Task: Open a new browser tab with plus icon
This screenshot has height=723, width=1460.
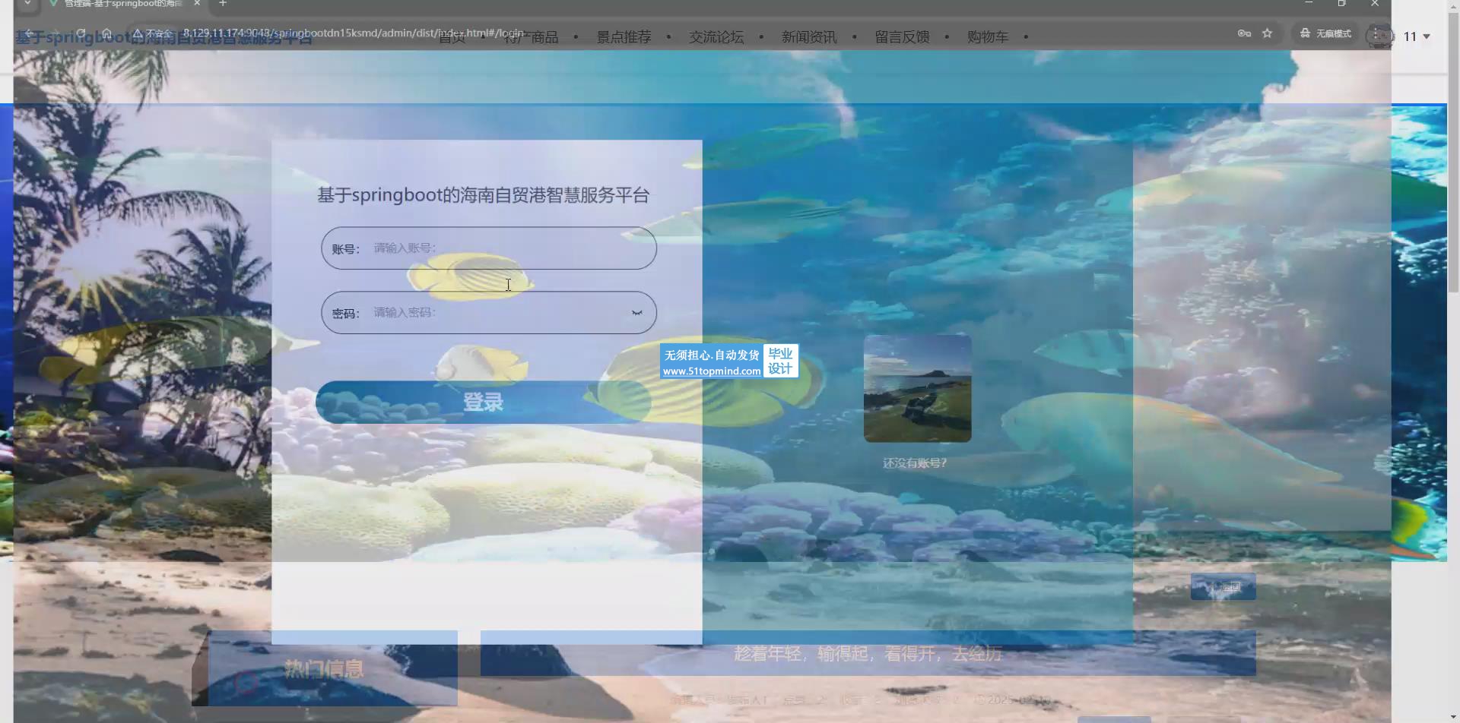Action: pyautogui.click(x=223, y=4)
